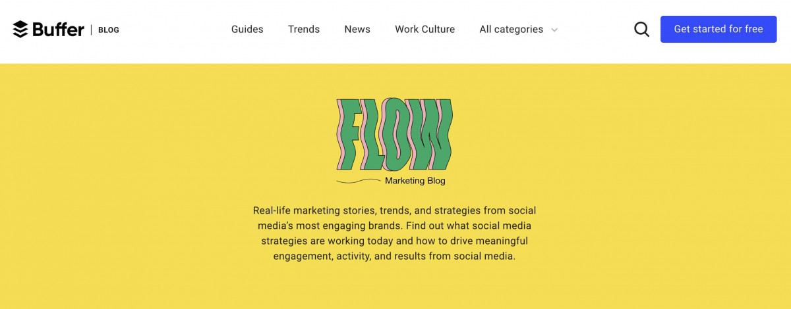Click the paragraph starting with Real-life marketing stories
Screen dimensions: 791x309
coord(394,233)
